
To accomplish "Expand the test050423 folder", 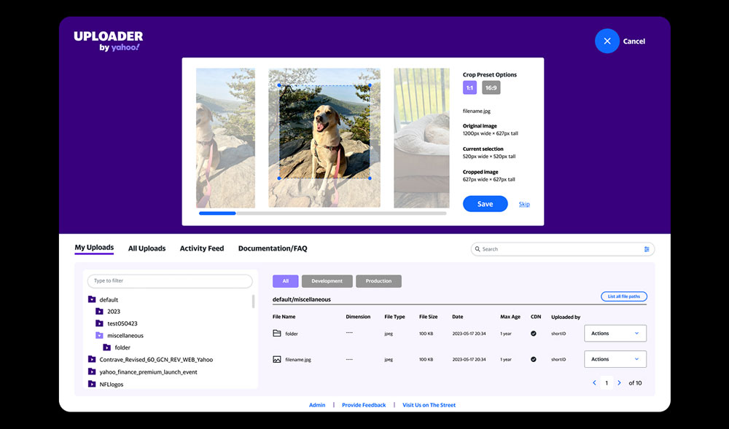I will tap(99, 323).
